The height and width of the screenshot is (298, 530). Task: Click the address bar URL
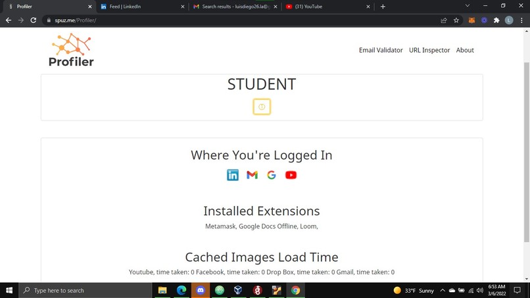(x=76, y=20)
